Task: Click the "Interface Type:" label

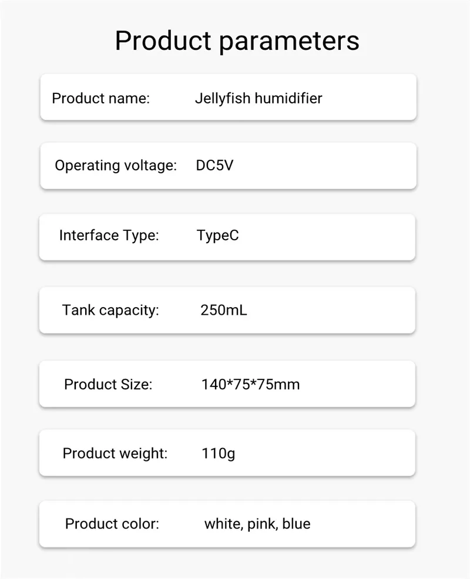Action: (x=109, y=236)
